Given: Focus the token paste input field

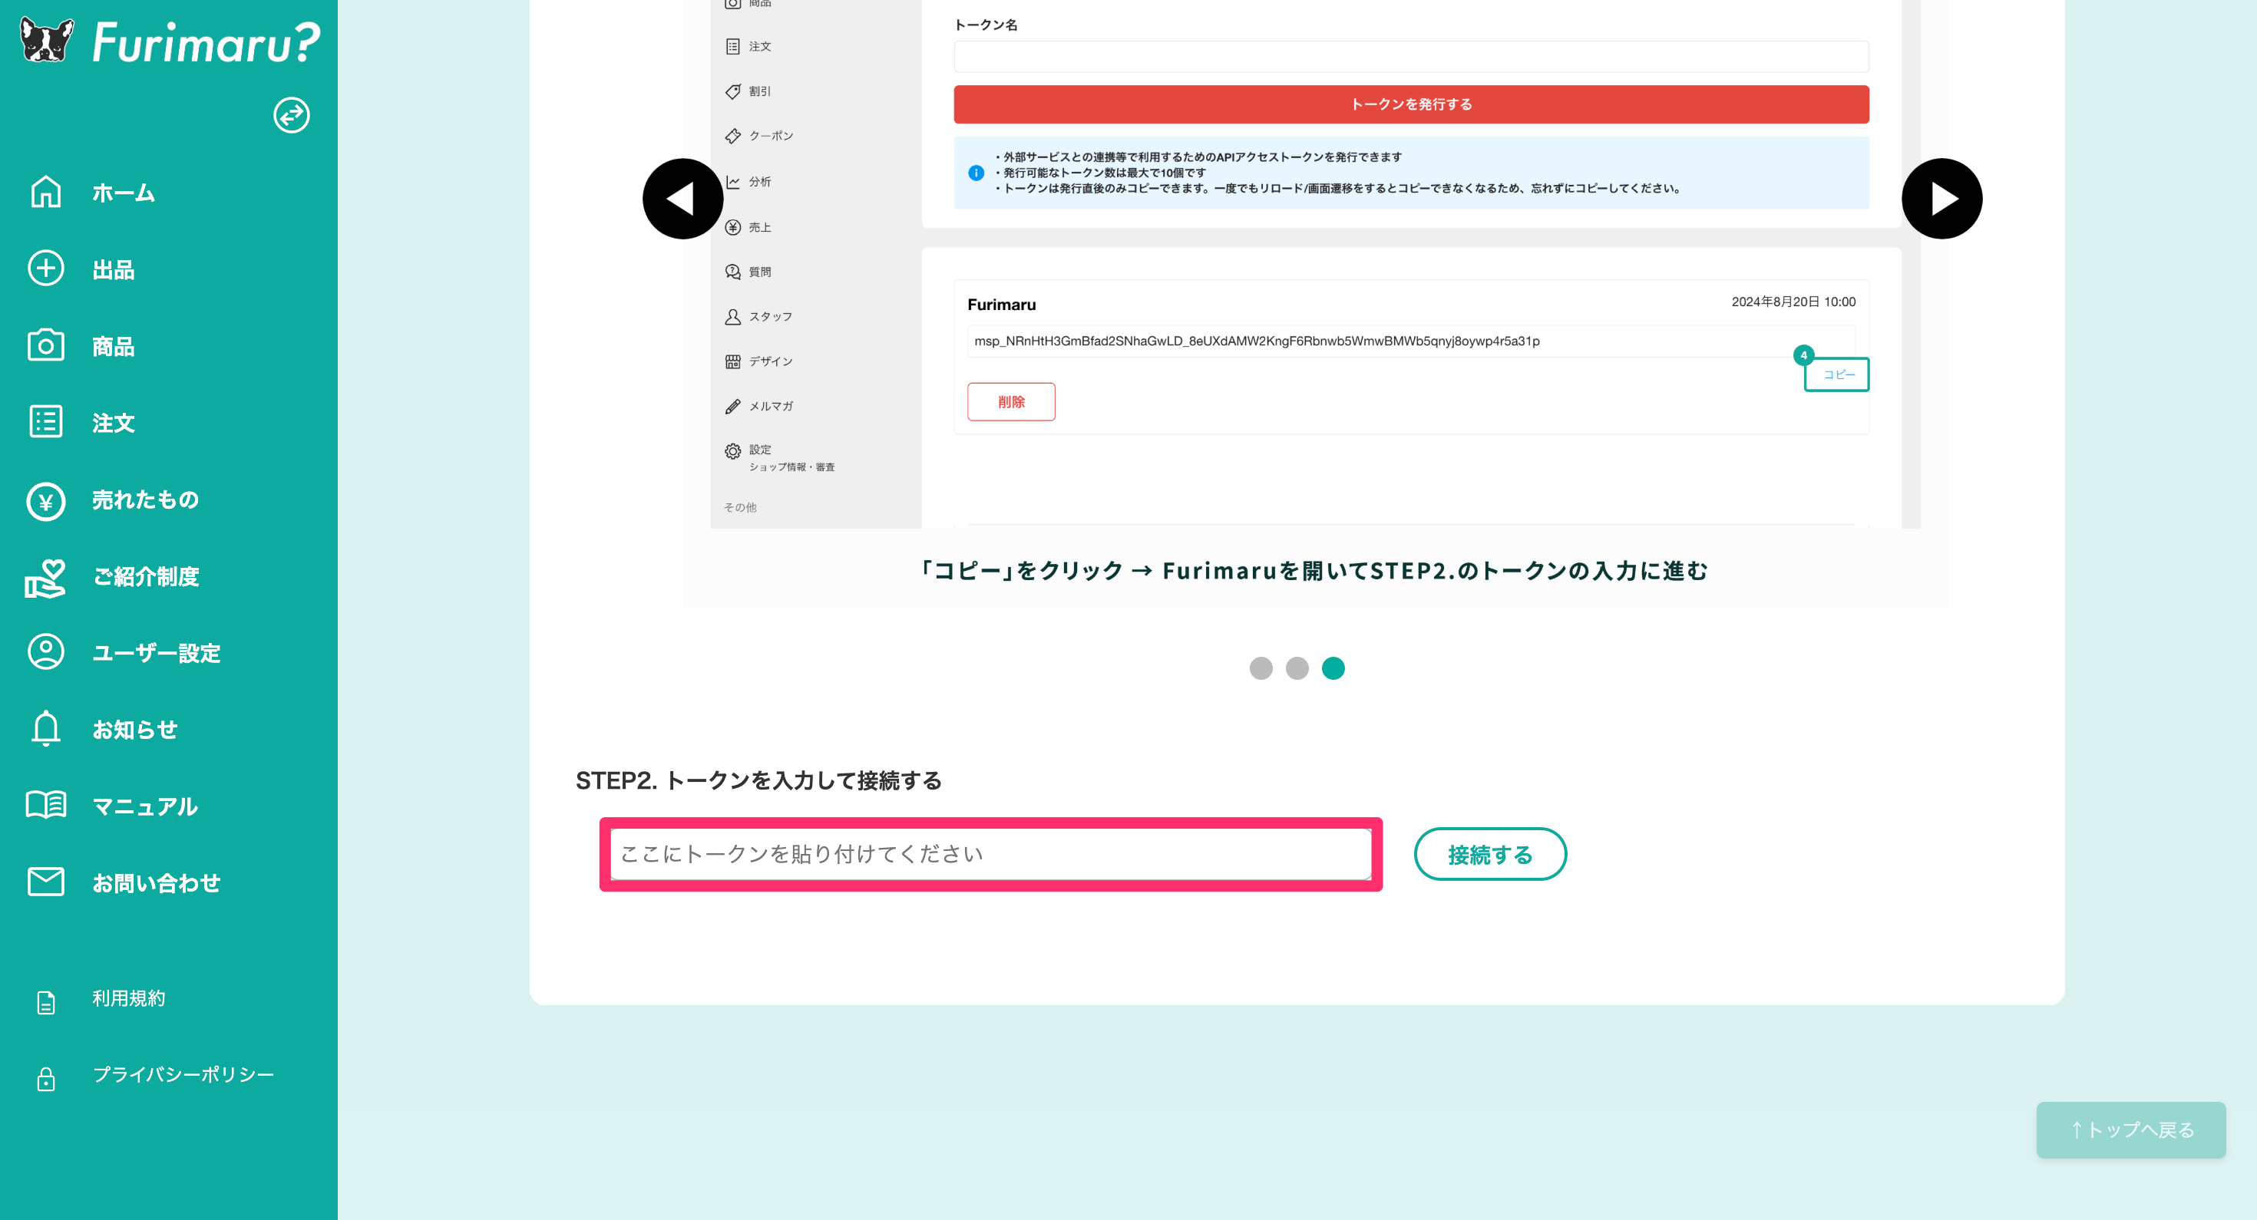Looking at the screenshot, I should click(x=990, y=854).
